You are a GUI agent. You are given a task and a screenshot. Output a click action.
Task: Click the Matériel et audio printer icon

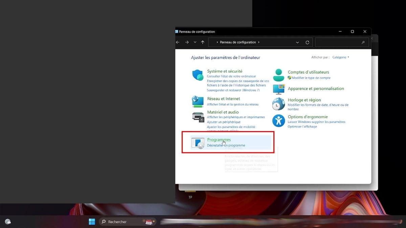[x=198, y=117]
